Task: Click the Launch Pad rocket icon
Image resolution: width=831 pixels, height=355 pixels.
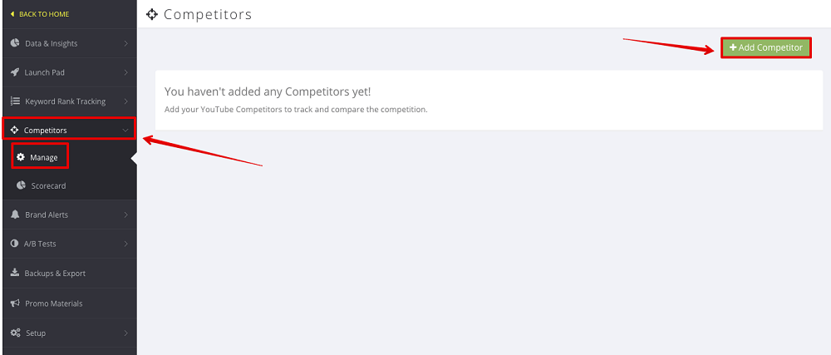Action: [15, 72]
